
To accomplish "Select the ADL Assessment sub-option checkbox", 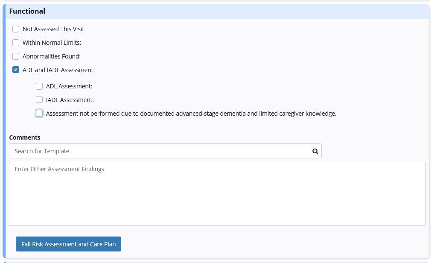I will point(39,86).
